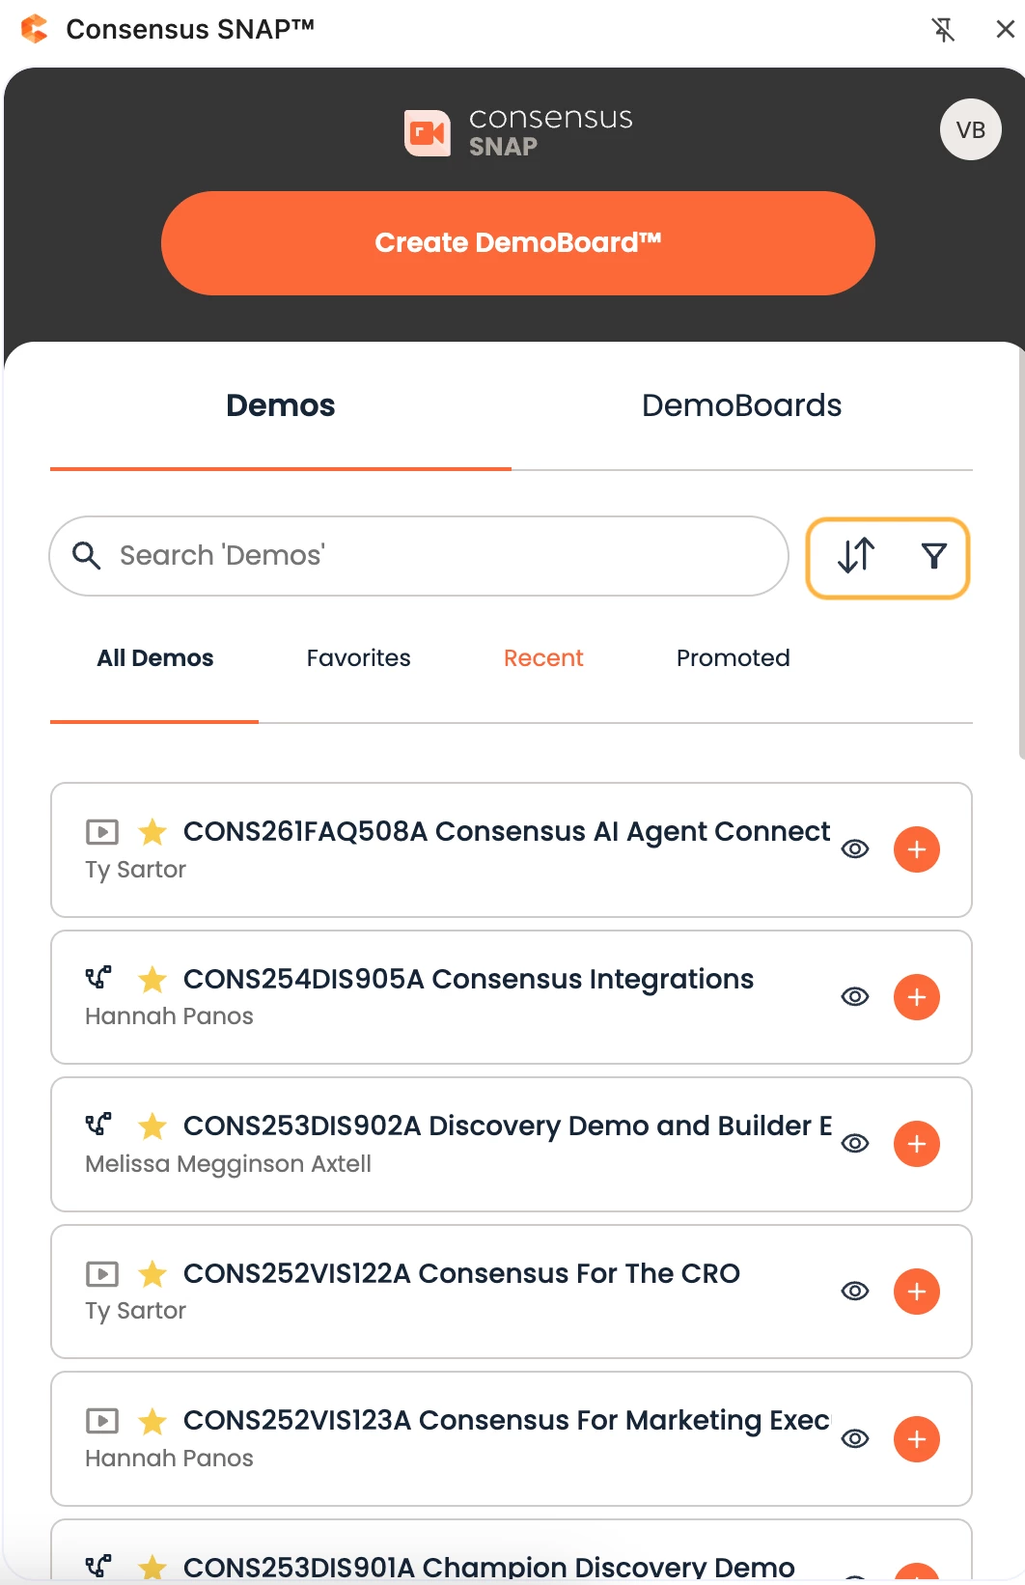Preview the Consensus Integrations demo
The height and width of the screenshot is (1585, 1025).
tap(855, 997)
